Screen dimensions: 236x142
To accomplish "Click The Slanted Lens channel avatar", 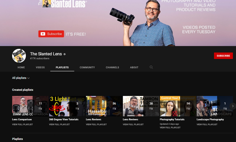I will 19,56.
